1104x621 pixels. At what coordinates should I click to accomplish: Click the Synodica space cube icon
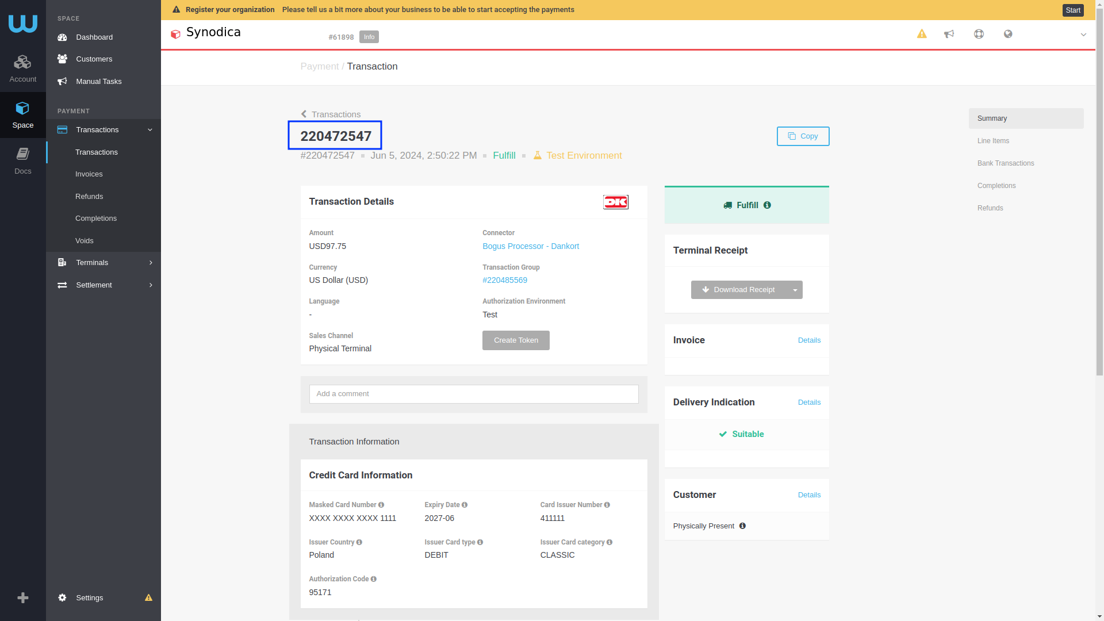coord(176,34)
